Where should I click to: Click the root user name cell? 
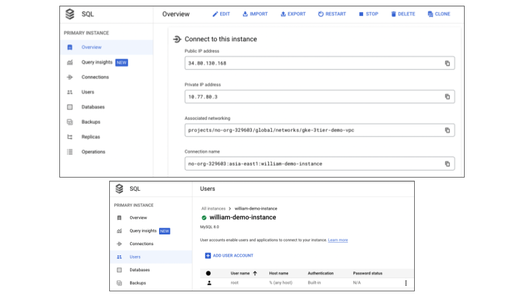pos(235,283)
